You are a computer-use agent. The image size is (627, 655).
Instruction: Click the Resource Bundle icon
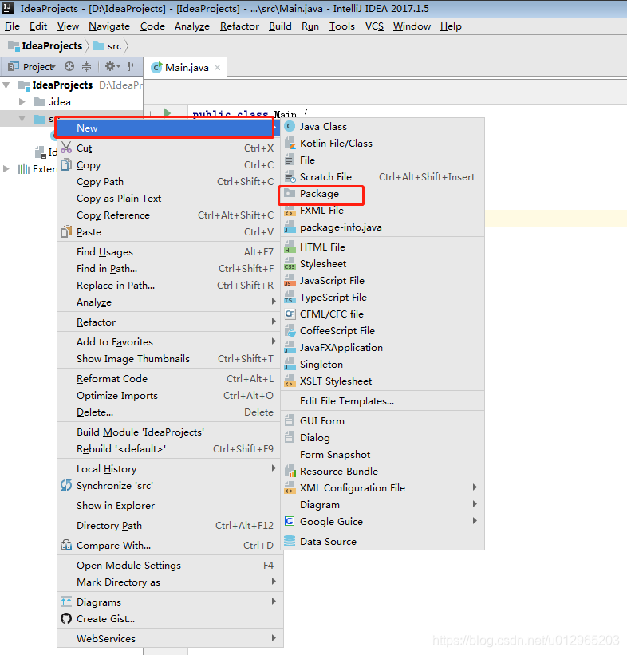(x=290, y=472)
